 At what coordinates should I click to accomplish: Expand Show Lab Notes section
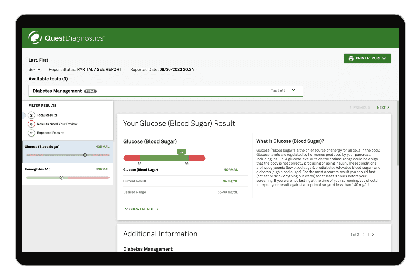point(141,209)
